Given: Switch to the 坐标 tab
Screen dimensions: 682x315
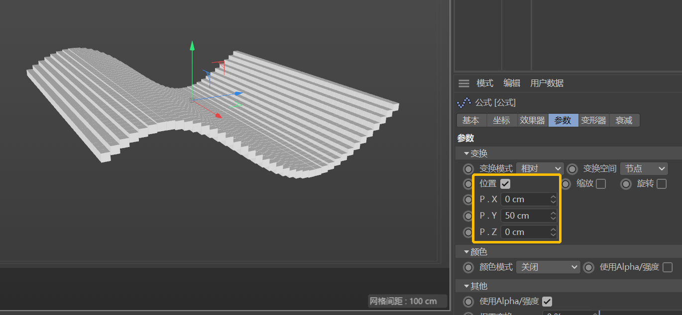Looking at the screenshot, I should (502, 120).
